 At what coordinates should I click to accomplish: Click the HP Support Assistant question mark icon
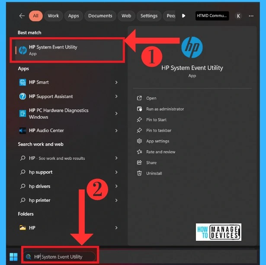pyautogui.click(x=22, y=97)
